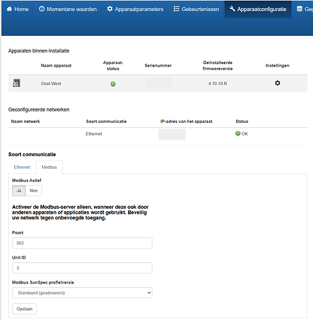Set Modbus Actief to Ja
This screenshot has height=320, width=313.
tap(19, 191)
